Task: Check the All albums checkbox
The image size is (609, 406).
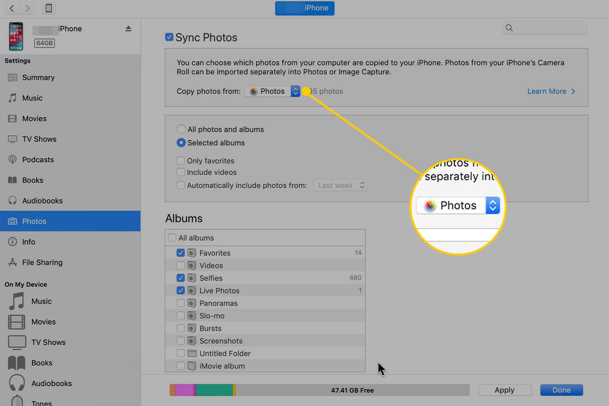Action: click(x=172, y=238)
